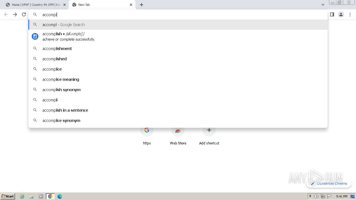Open the side panel icon
The height and width of the screenshot is (200, 356).
(332, 14)
